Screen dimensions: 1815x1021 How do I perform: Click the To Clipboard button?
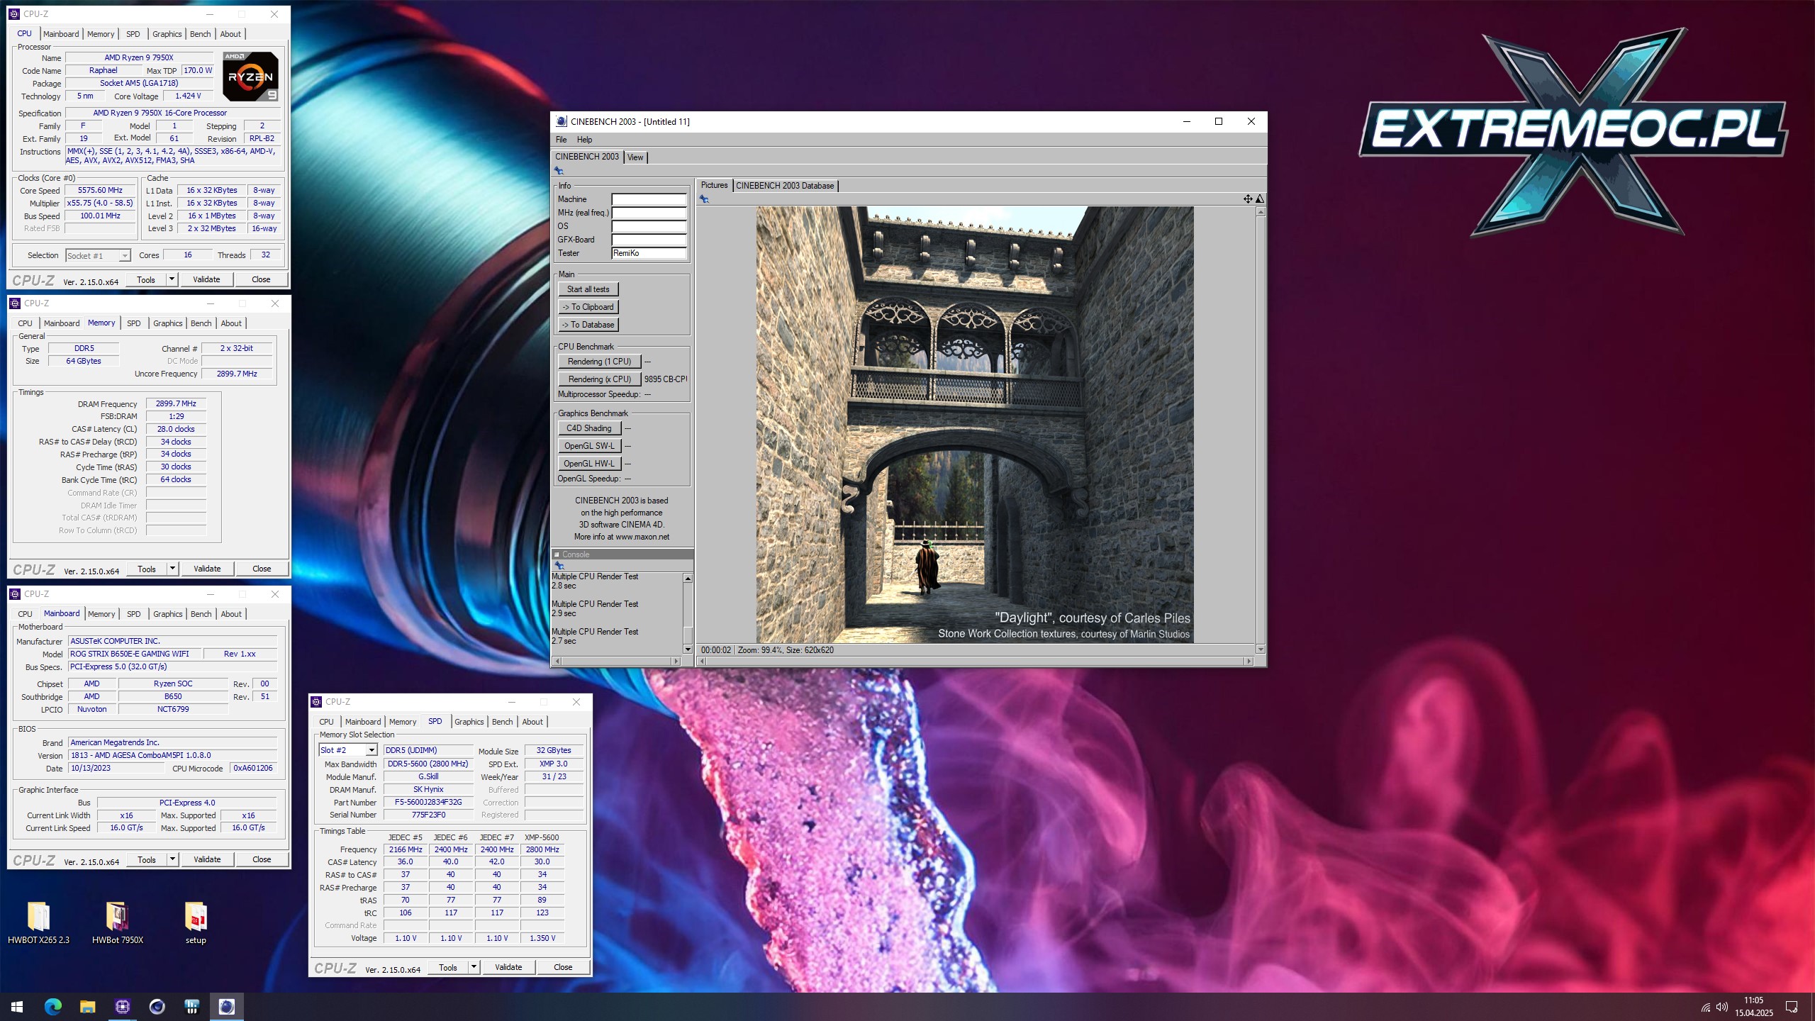pyautogui.click(x=588, y=307)
